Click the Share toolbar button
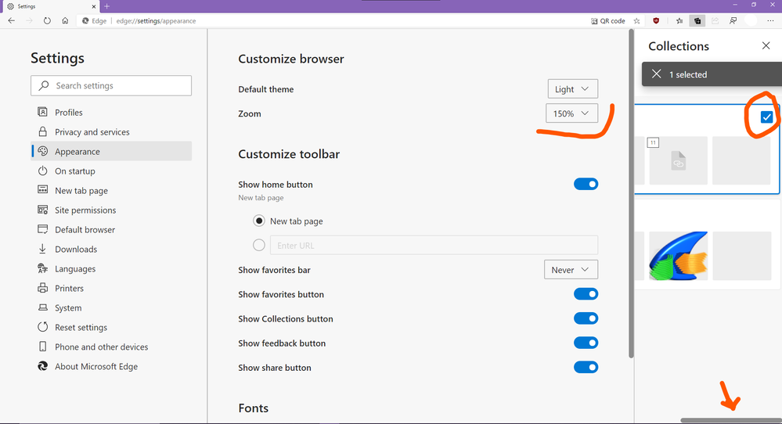 point(715,21)
